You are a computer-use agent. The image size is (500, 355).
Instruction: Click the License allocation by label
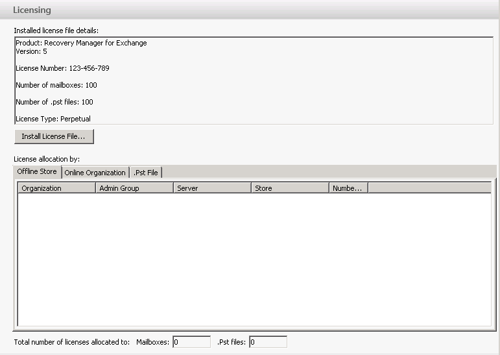47,159
